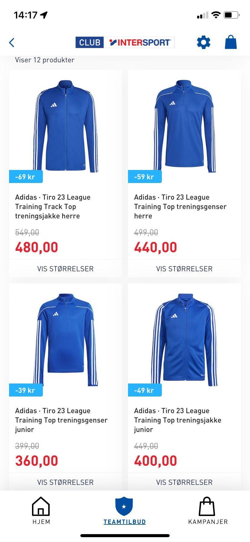Image resolution: width=250 pixels, height=542 pixels.
Task: Open Tiro 23 treningsgenser junior title
Action: (x=61, y=420)
